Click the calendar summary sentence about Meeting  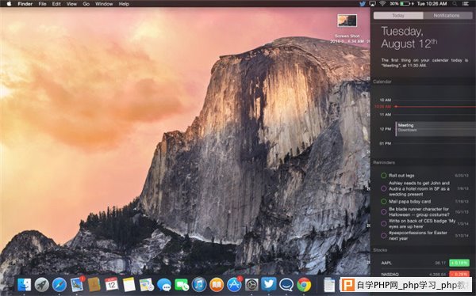pyautogui.click(x=424, y=63)
